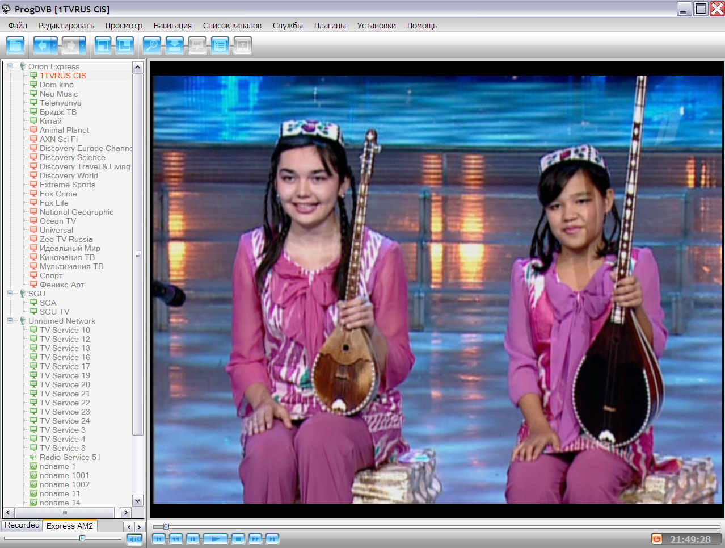
Task: Click the TV Service 24 channel icon
Action: [33, 421]
